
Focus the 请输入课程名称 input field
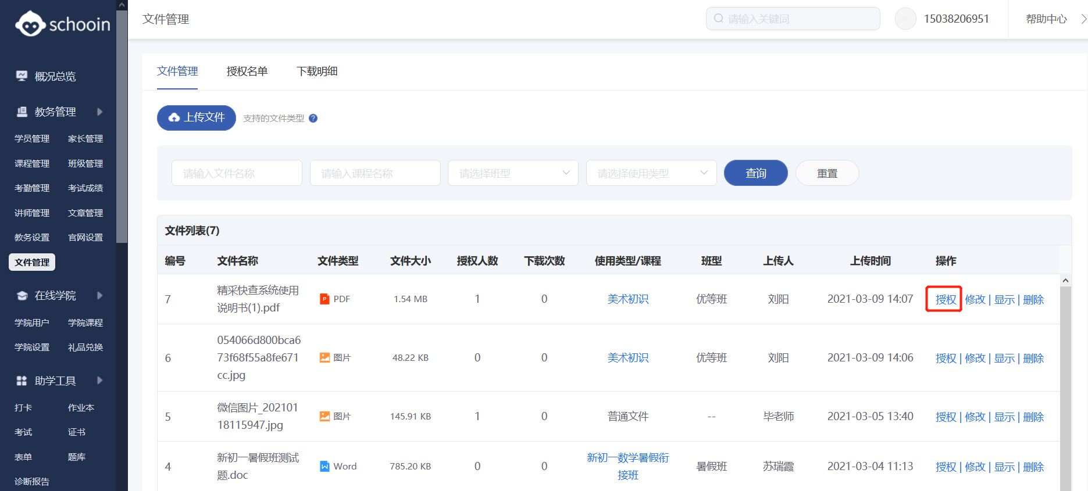pos(375,173)
